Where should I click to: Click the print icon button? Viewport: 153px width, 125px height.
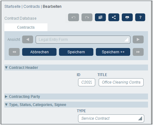127,17
